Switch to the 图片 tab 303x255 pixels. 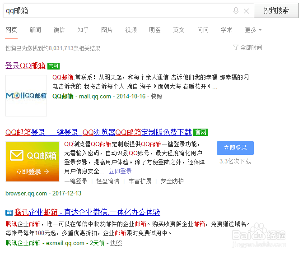[107, 30]
